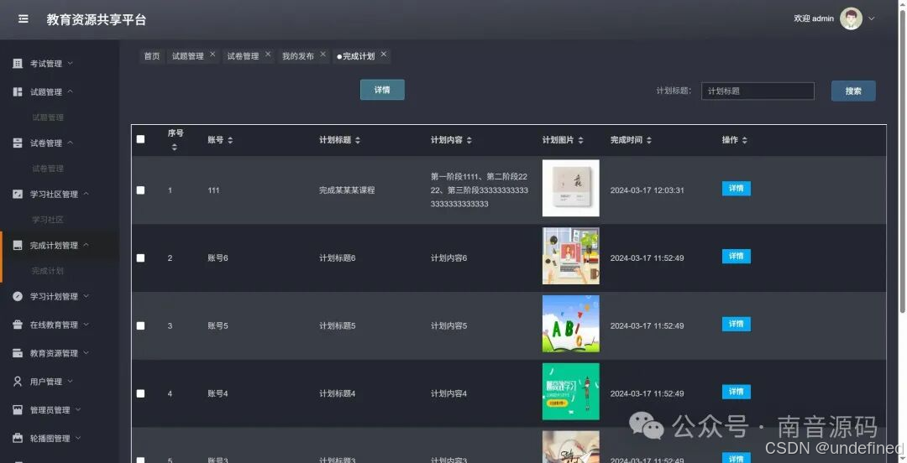Open 试题管理 submenu item in sidebar
This screenshot has width=907, height=463.
point(48,117)
